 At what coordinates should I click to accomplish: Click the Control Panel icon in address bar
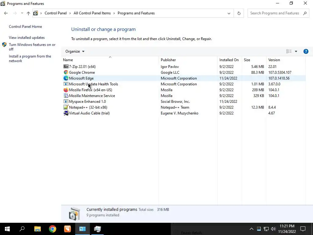coord(35,13)
